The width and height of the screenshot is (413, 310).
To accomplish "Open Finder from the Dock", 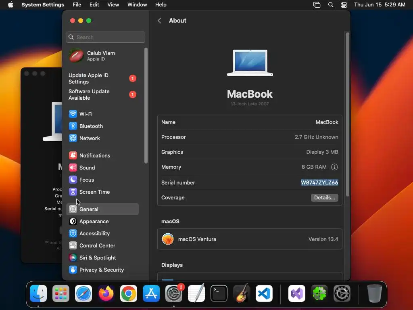I will click(x=38, y=293).
